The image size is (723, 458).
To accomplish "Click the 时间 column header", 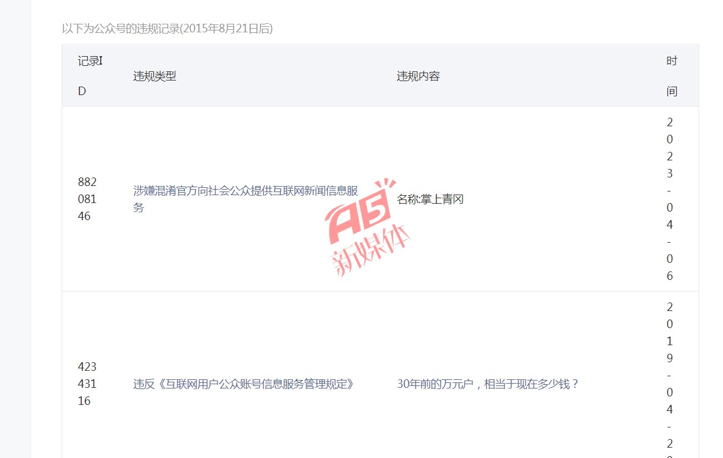I will click(671, 76).
